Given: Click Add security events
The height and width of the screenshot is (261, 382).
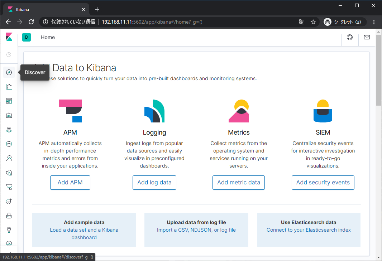Looking at the screenshot, I should (323, 182).
